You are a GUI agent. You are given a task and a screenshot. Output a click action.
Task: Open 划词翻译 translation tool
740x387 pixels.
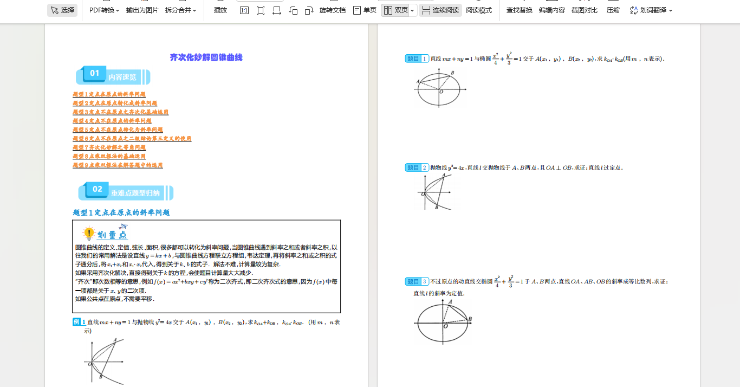651,10
